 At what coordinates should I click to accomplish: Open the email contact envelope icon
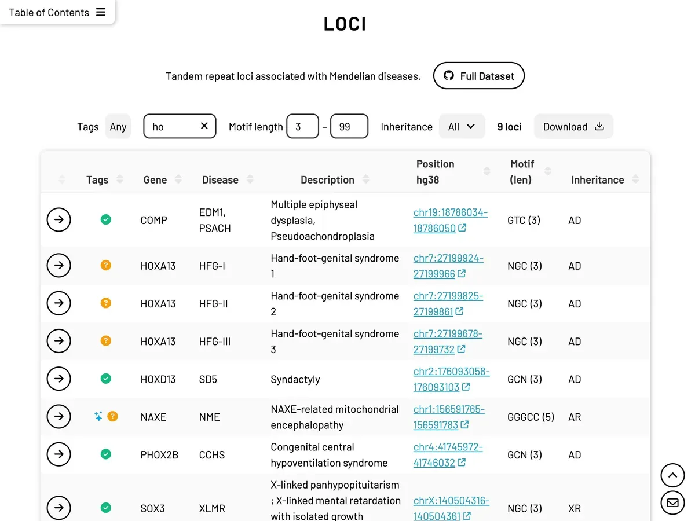click(672, 503)
